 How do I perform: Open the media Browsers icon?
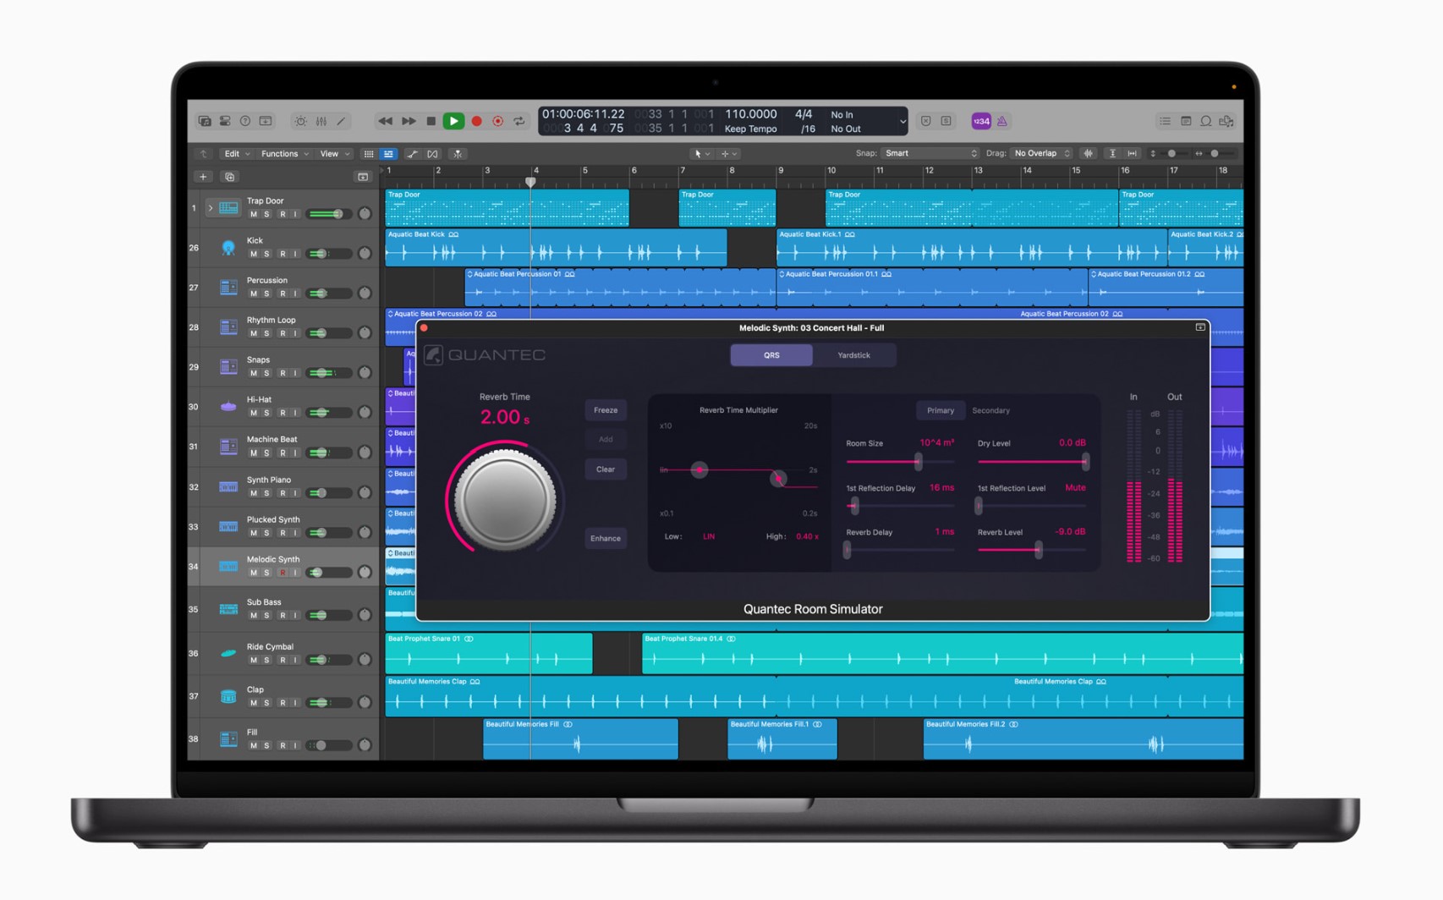tap(1226, 121)
